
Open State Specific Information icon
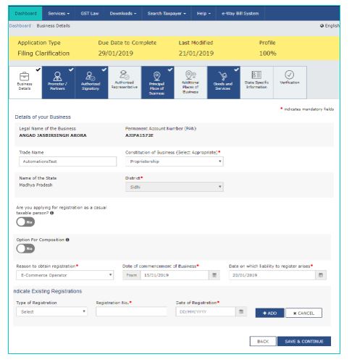coord(256,75)
